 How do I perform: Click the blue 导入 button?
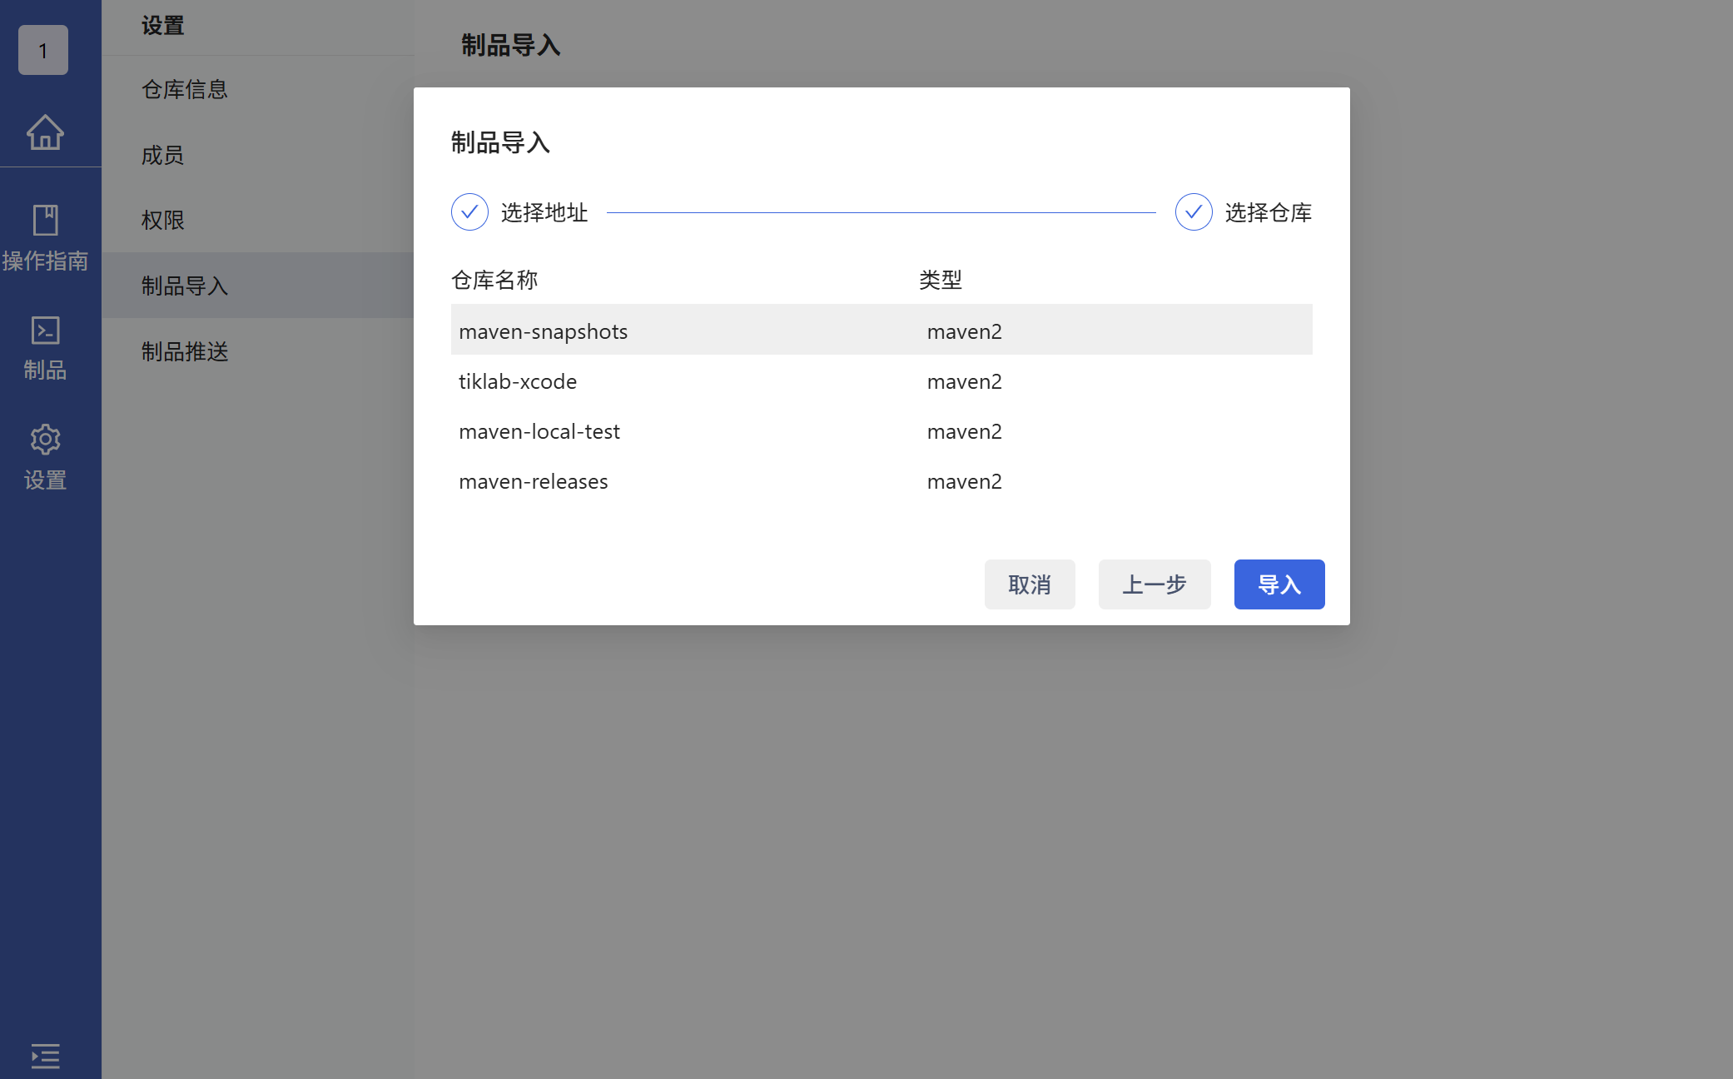(1279, 584)
